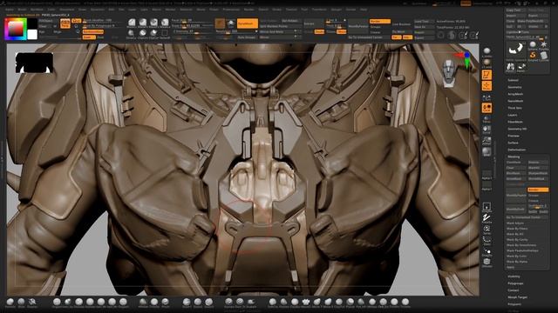Click the orange Draw icon below Edit
The height and width of the screenshot is (313, 558).
click(x=487, y=86)
